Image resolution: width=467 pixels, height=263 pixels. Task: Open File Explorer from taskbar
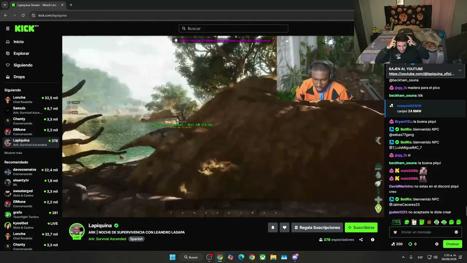(x=273, y=257)
